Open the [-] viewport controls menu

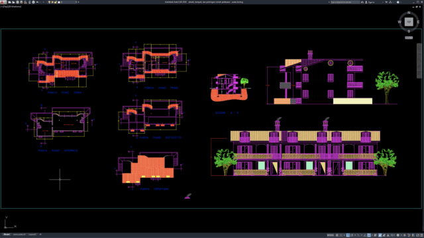pyautogui.click(x=1, y=7)
